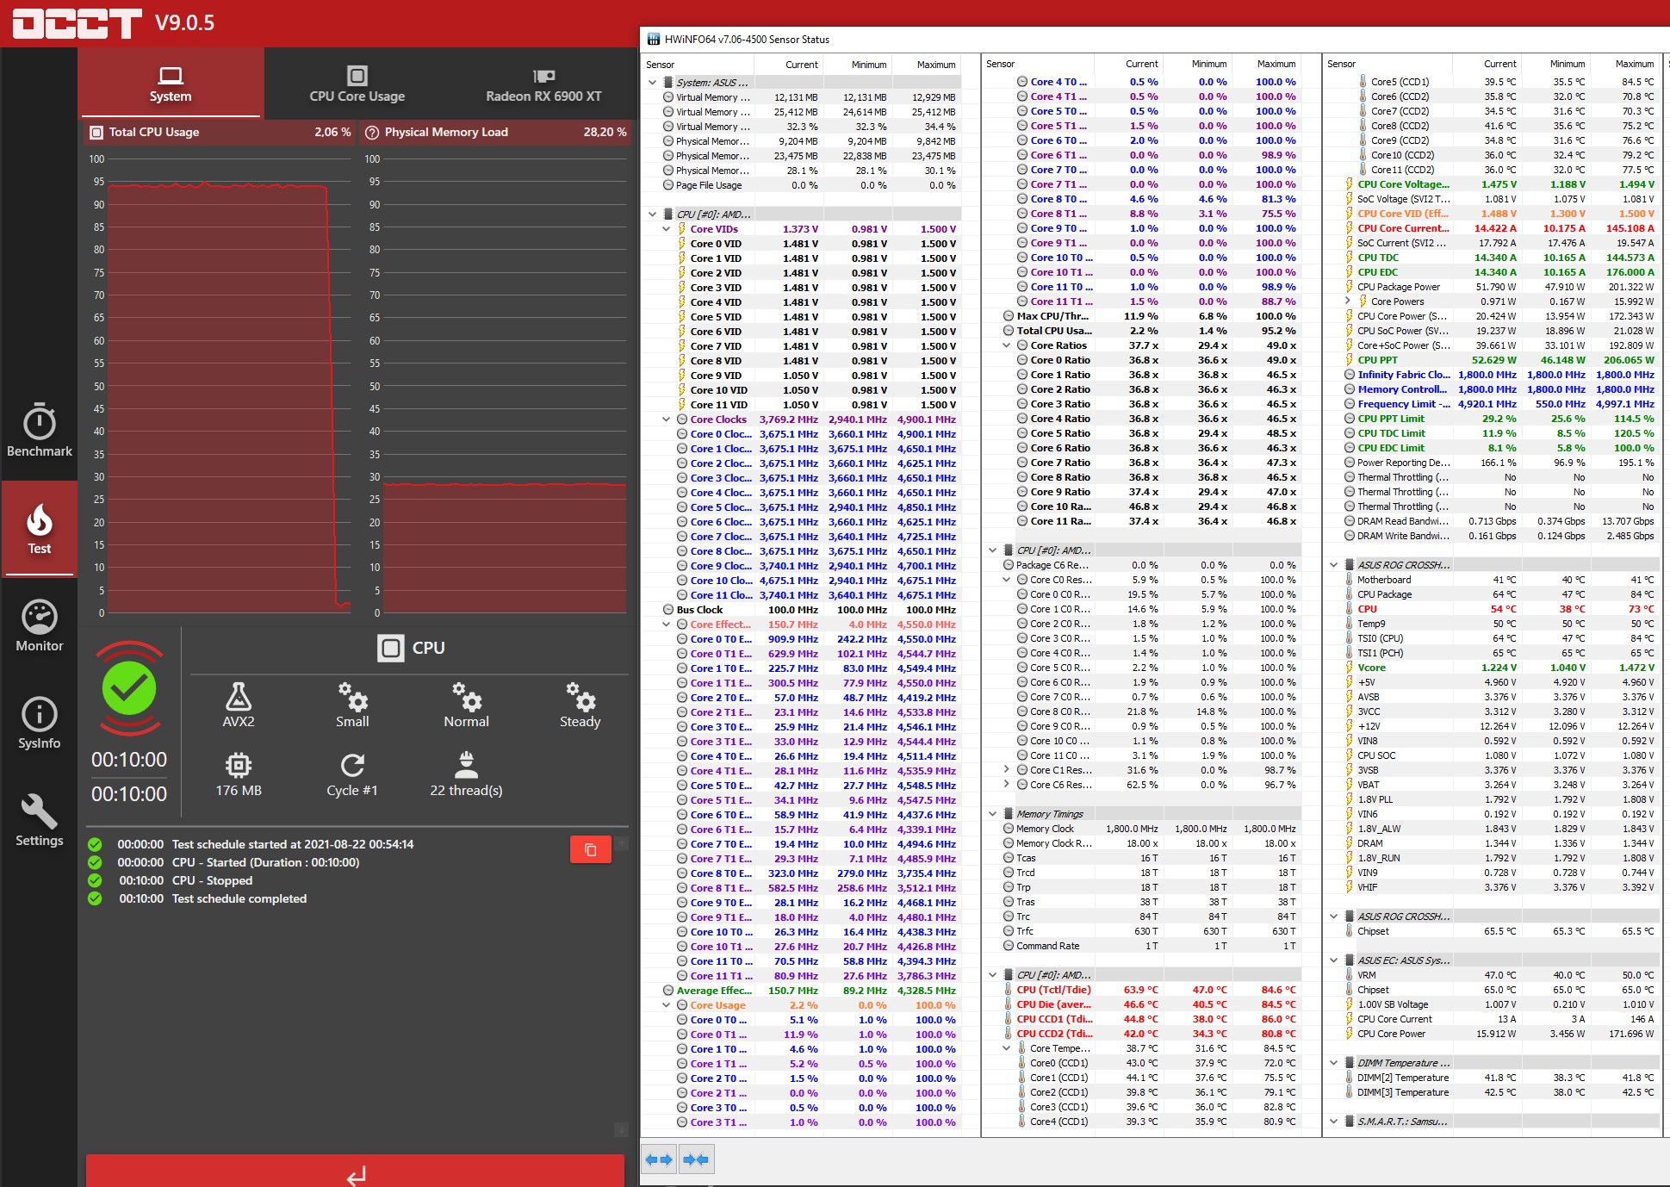Collapse the Core VIDs tree node
This screenshot has height=1187, width=1670.
[x=667, y=229]
